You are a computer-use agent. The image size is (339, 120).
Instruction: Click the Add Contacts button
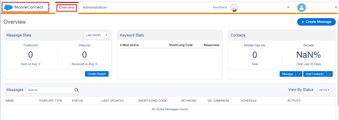click(315, 74)
